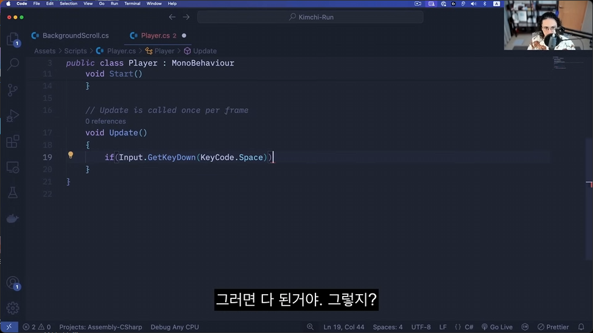Image resolution: width=593 pixels, height=333 pixels.
Task: Open the Remote Explorer view
Action: pyautogui.click(x=13, y=167)
